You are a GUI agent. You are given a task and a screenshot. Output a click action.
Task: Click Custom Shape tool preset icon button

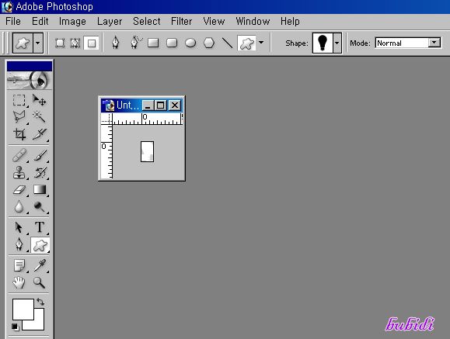click(23, 43)
